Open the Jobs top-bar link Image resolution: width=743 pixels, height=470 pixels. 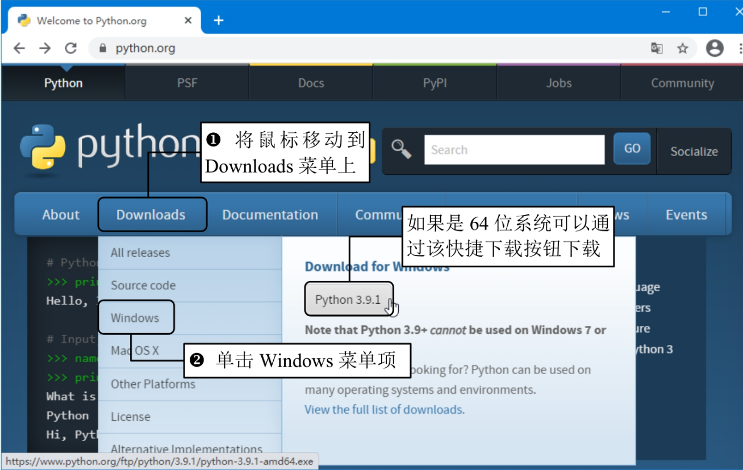click(x=559, y=83)
